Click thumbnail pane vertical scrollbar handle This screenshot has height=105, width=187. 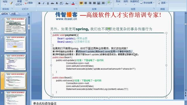pos(29,27)
